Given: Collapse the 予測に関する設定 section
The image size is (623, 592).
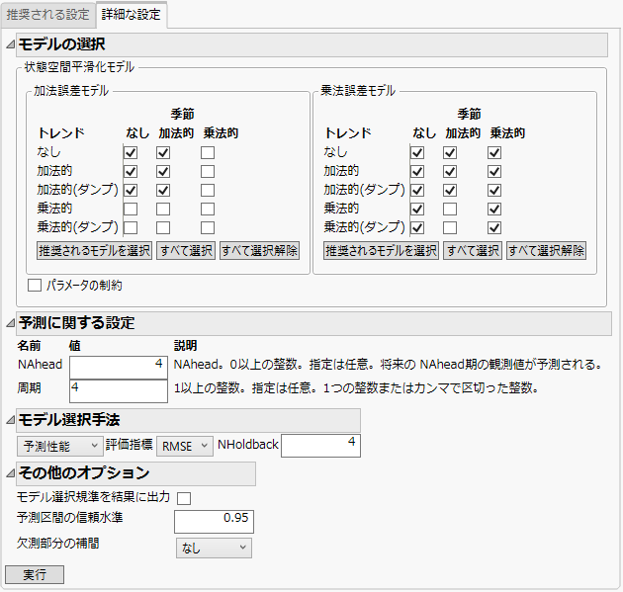Looking at the screenshot, I should [x=10, y=323].
